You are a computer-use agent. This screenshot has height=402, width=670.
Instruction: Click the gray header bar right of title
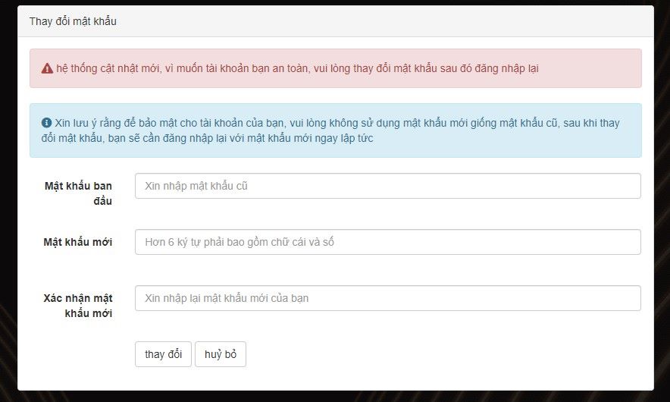pyautogui.click(x=379, y=21)
